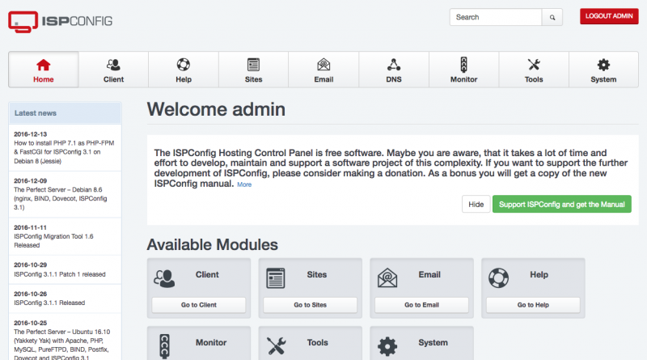This screenshot has height=360, width=647.
Task: Hide the donation notice
Action: point(476,205)
